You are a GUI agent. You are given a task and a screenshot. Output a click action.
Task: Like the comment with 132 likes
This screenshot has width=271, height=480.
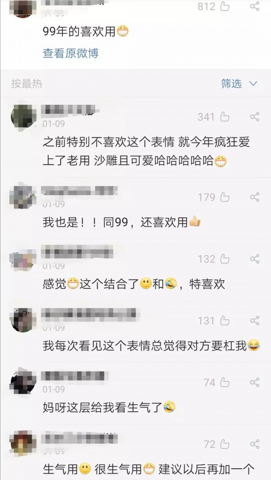pos(225,259)
